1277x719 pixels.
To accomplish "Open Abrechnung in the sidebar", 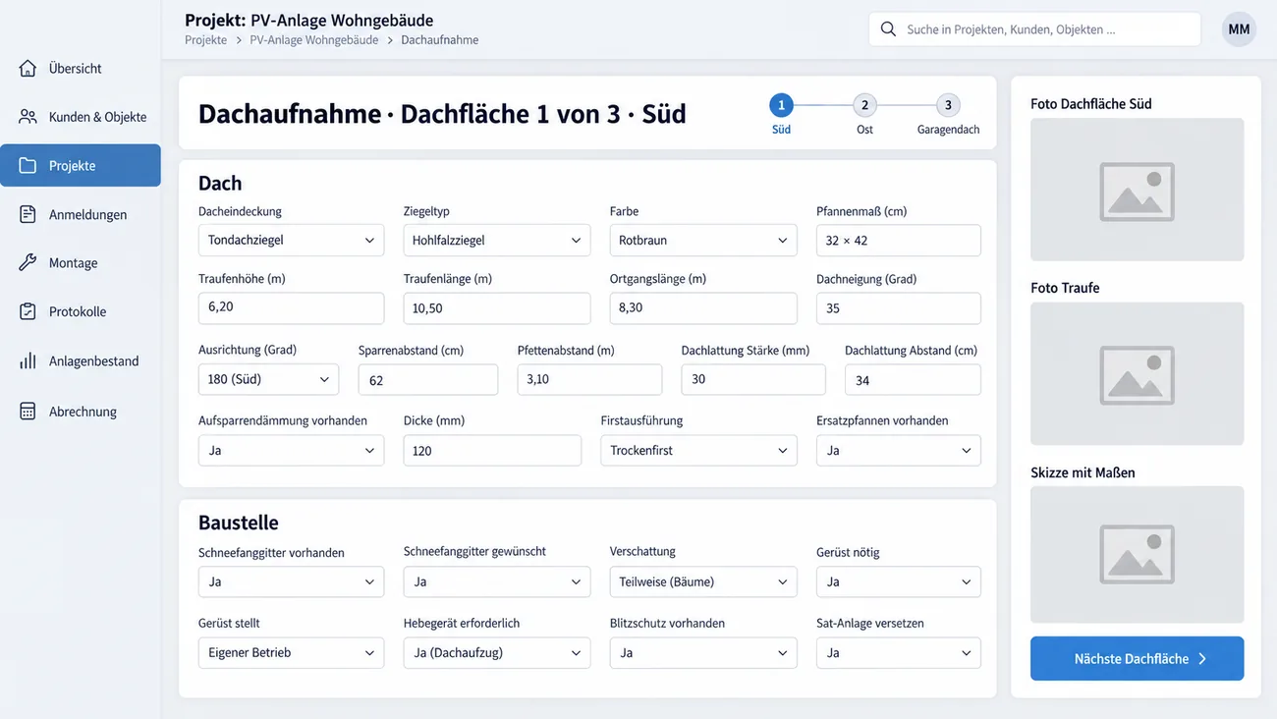I will tap(81, 412).
